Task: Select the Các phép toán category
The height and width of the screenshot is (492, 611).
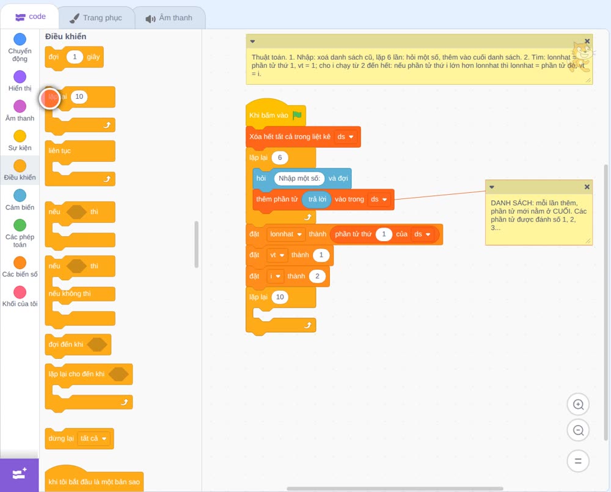Action: pos(20,234)
